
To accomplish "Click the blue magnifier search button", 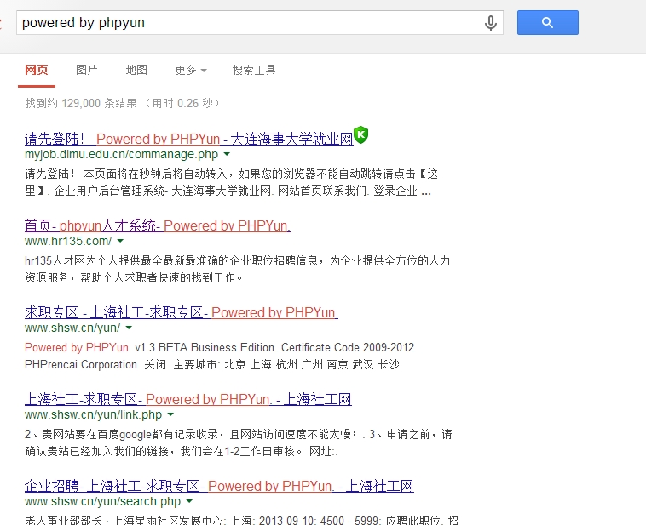I will tap(547, 23).
